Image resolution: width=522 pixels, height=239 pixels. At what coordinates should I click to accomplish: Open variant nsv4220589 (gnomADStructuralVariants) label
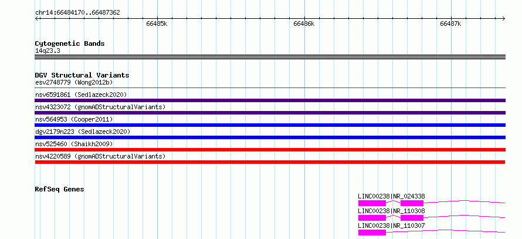pyautogui.click(x=100, y=156)
